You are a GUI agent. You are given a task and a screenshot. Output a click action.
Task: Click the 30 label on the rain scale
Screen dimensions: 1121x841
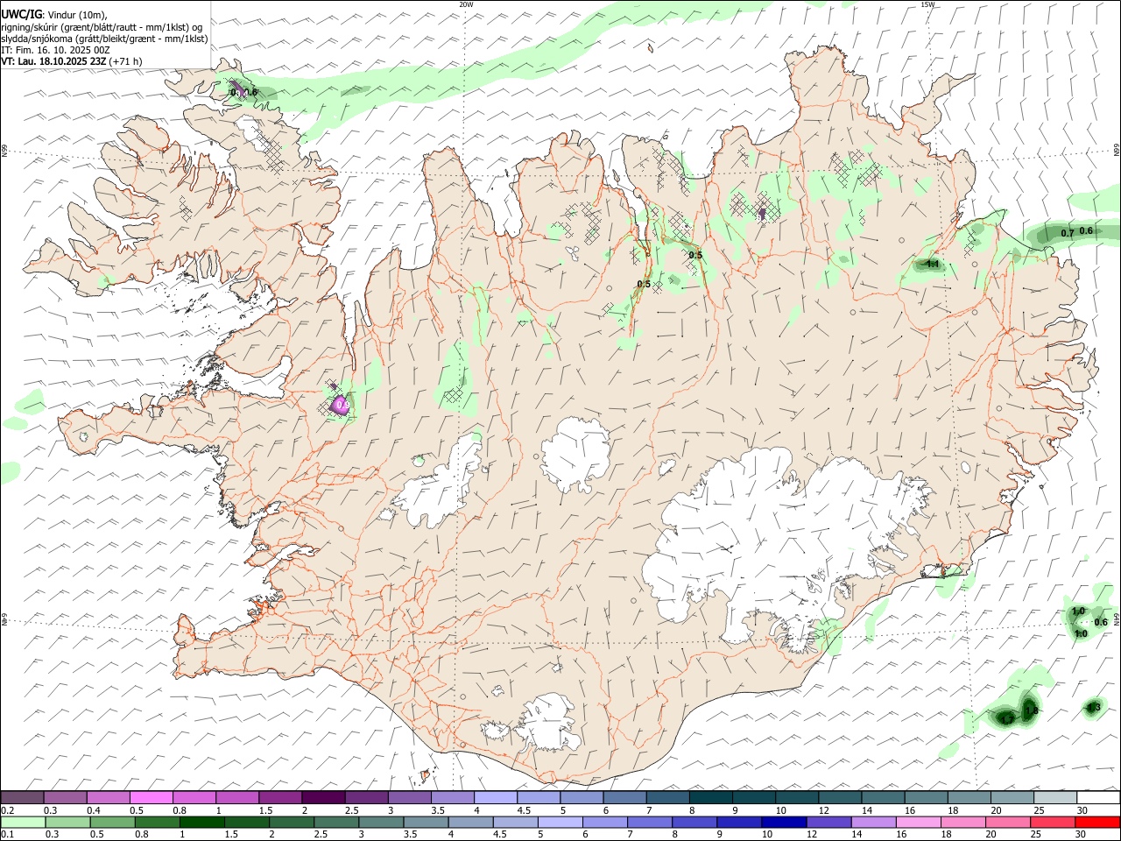pos(1082,834)
